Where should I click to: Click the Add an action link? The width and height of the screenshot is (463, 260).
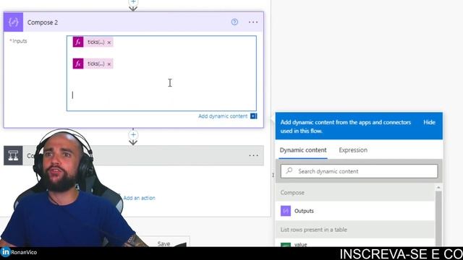(139, 198)
